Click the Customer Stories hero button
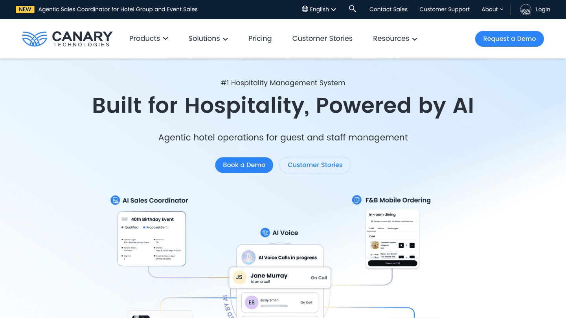 (x=315, y=165)
